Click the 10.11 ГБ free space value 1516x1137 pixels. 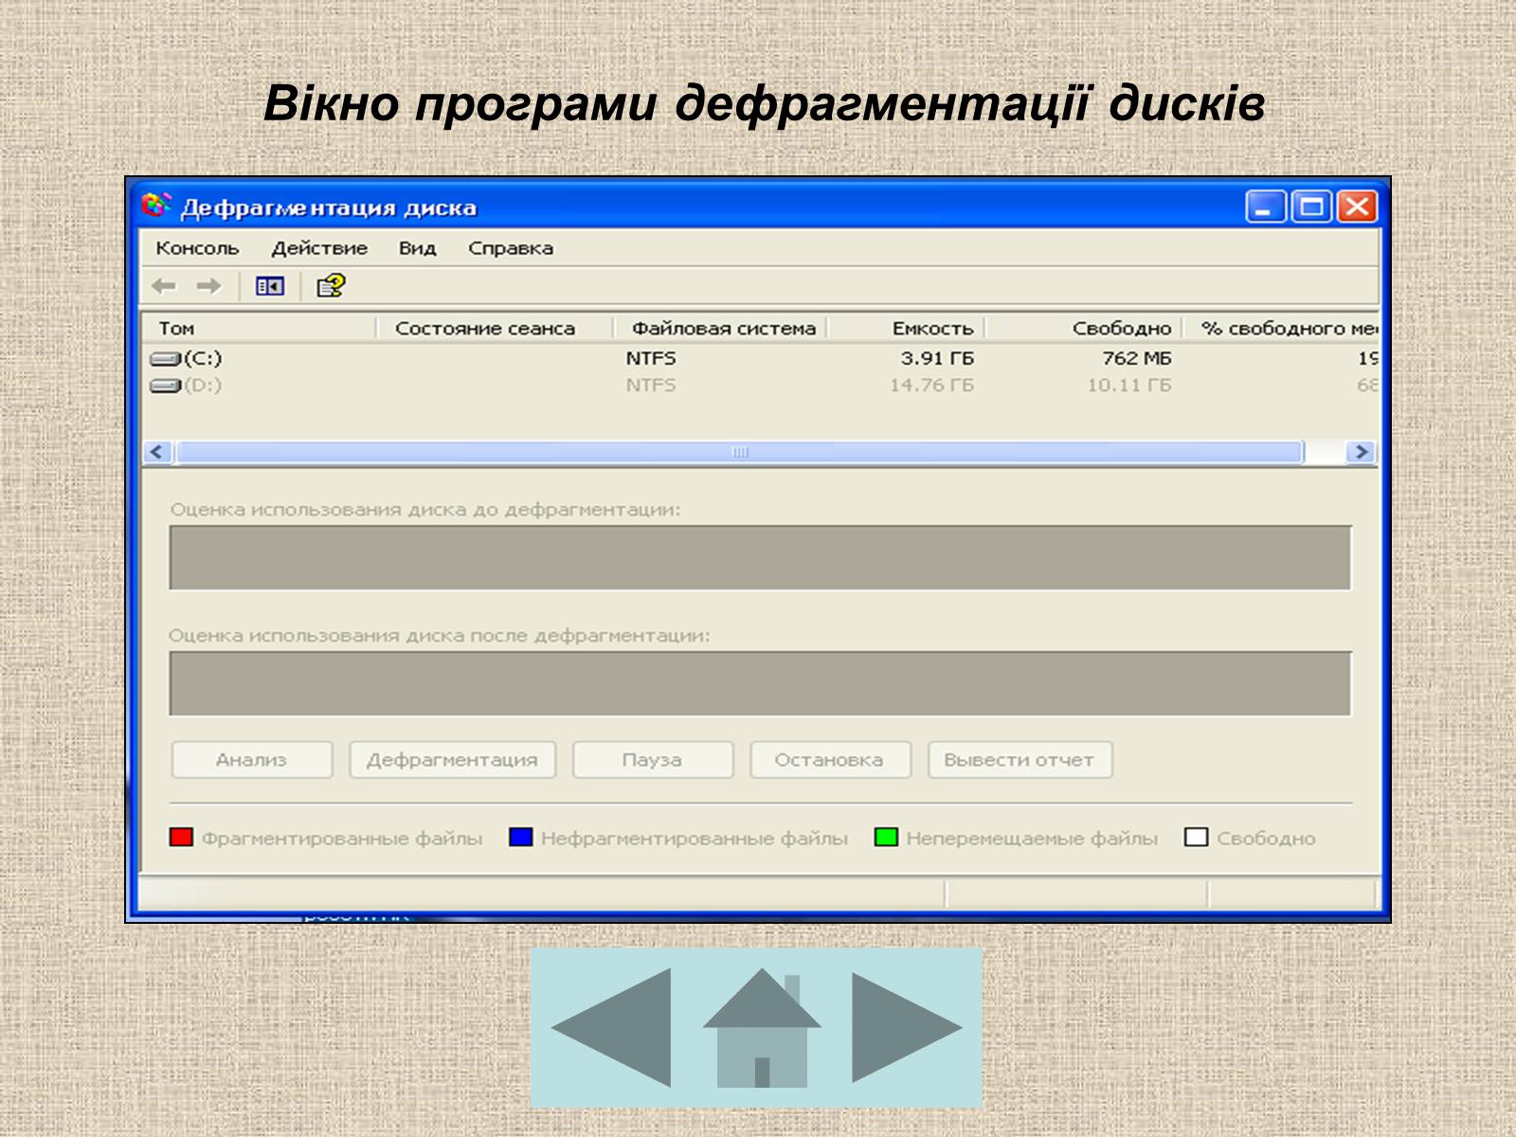click(1129, 385)
